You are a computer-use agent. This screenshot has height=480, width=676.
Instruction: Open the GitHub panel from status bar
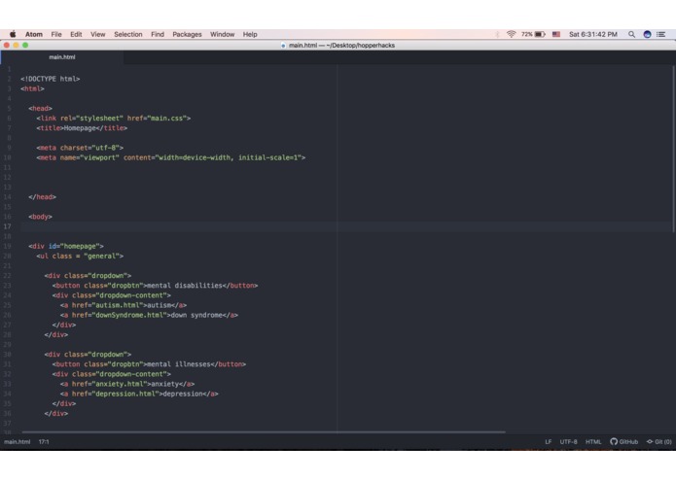click(x=623, y=442)
